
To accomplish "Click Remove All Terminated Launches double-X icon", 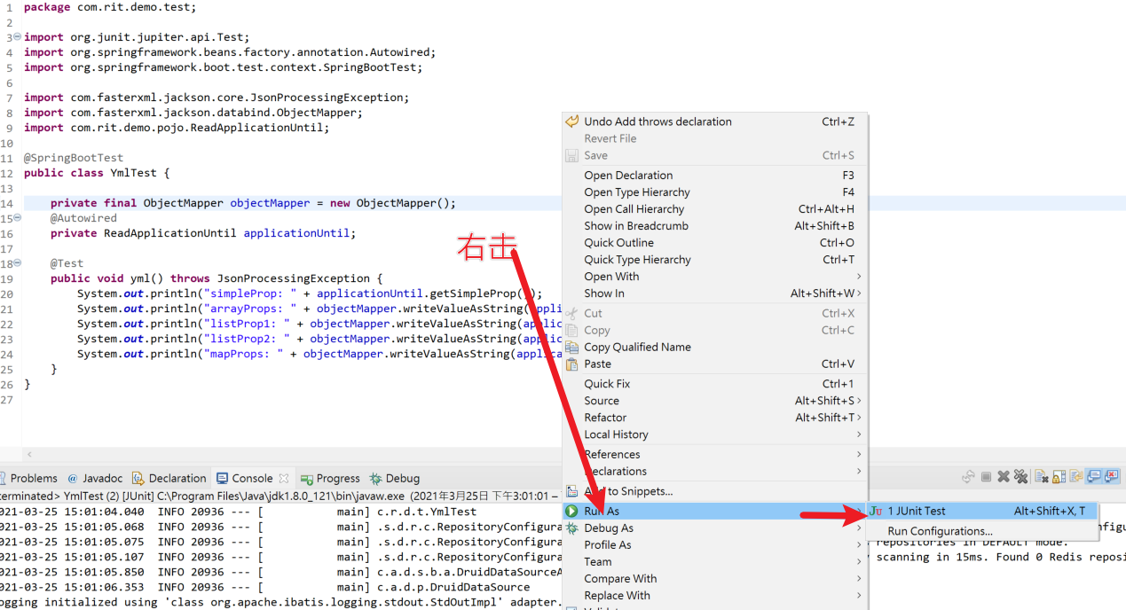I will tap(1021, 477).
